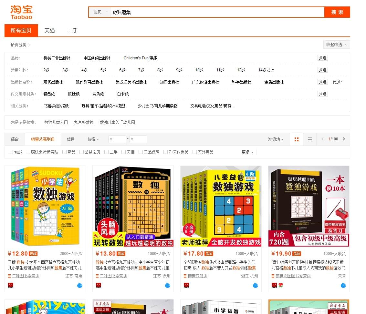
Task: Open the 价格 sort dropdown
Action: click(93, 139)
